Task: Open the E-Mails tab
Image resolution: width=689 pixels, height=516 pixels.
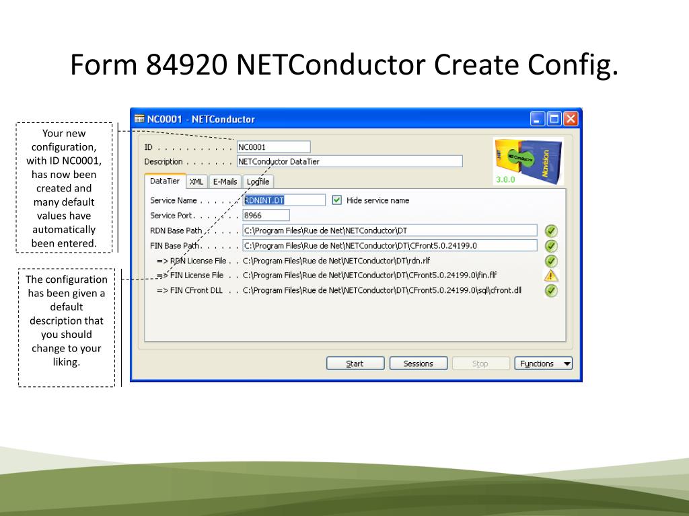Action: point(225,181)
